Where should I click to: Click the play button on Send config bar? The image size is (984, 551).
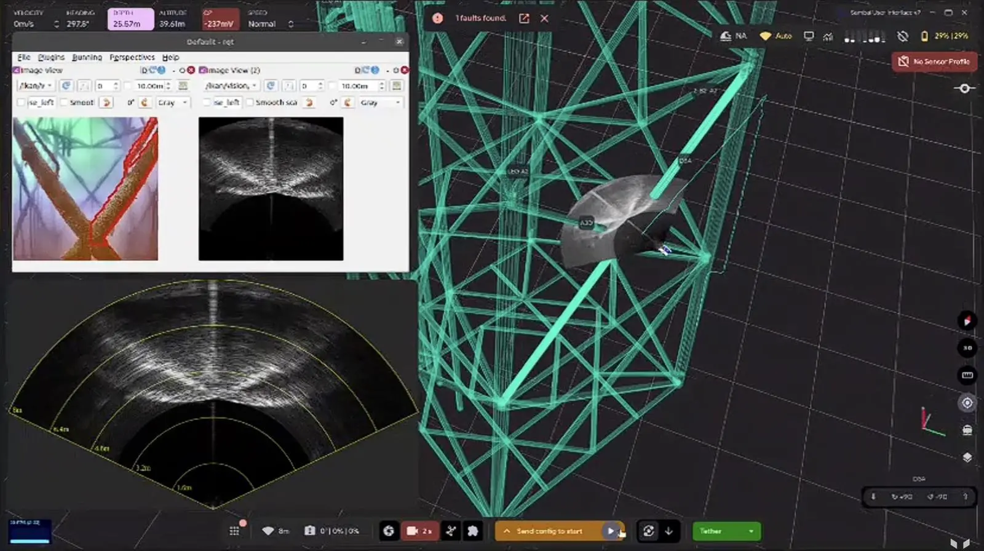pos(610,531)
